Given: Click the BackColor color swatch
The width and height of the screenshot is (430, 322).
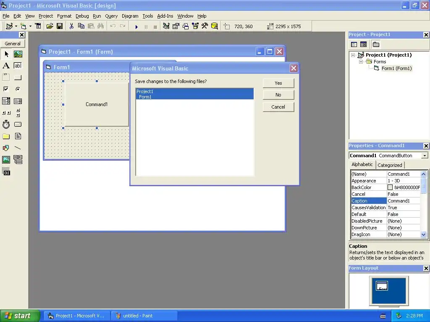Looking at the screenshot, I should pos(390,187).
